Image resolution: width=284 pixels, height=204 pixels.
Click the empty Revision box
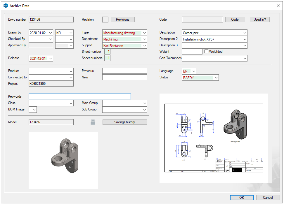click(x=105, y=20)
